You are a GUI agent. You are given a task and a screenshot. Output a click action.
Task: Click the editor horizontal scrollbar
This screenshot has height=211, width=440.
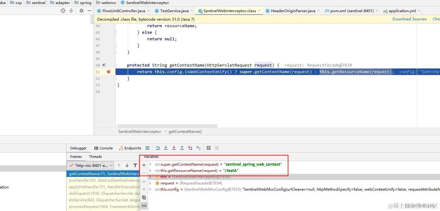tap(167, 126)
